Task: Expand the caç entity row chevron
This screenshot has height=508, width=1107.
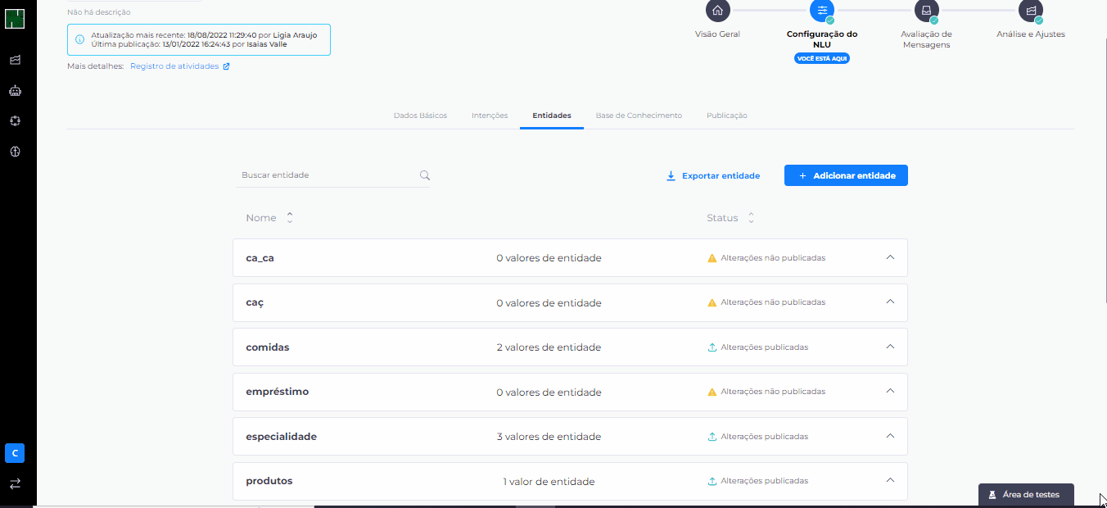Action: tap(890, 302)
